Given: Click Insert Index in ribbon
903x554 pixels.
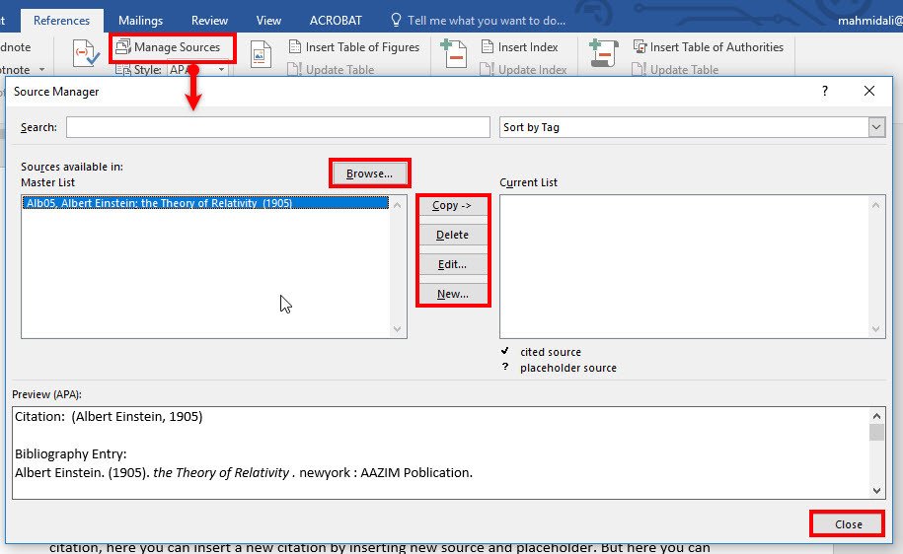Looking at the screenshot, I should pos(519,47).
